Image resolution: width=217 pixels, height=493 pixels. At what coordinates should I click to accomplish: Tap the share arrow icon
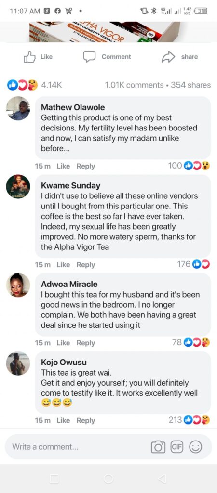168,57
